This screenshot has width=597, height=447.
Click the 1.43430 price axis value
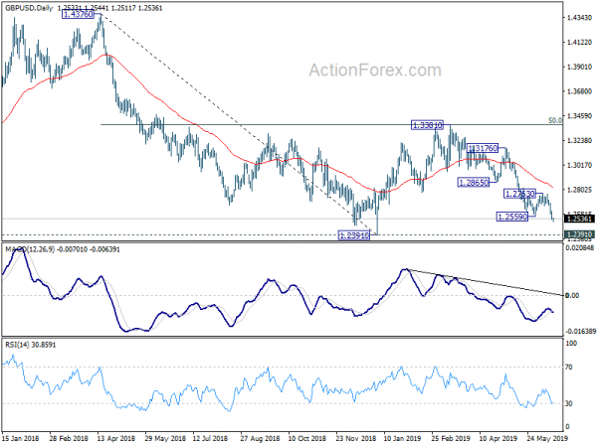point(579,18)
